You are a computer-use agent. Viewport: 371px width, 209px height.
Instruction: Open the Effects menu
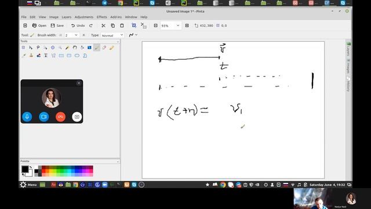(x=102, y=17)
